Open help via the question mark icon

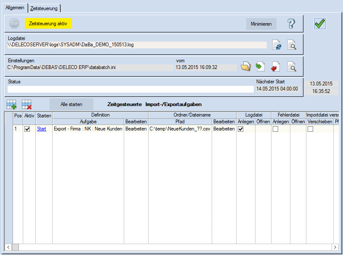pos(291,24)
